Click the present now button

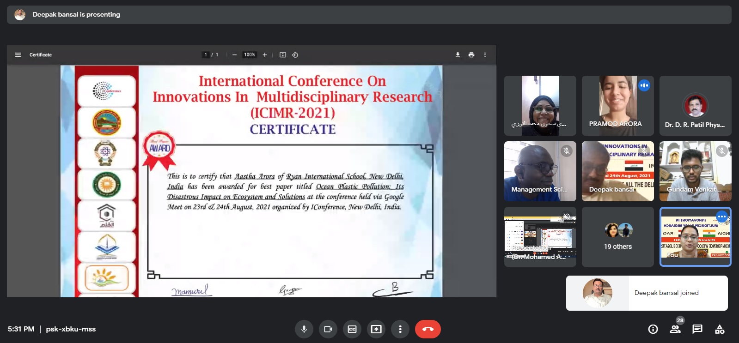pos(376,329)
